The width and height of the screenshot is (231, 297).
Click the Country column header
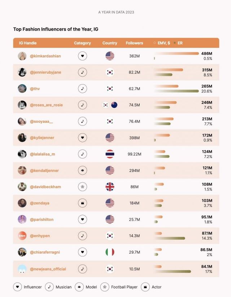pos(110,43)
